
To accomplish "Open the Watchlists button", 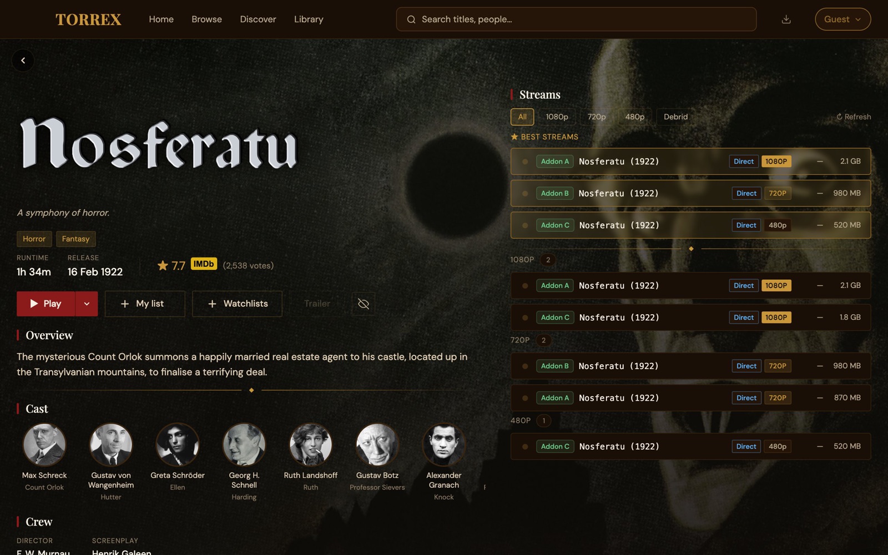I will [238, 304].
